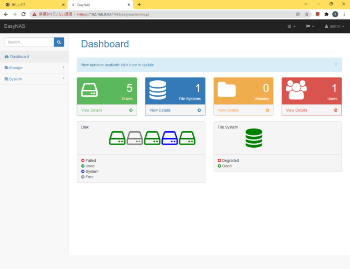The height and width of the screenshot is (269, 350).
Task: Click the green file system database icon
Action: [254, 138]
